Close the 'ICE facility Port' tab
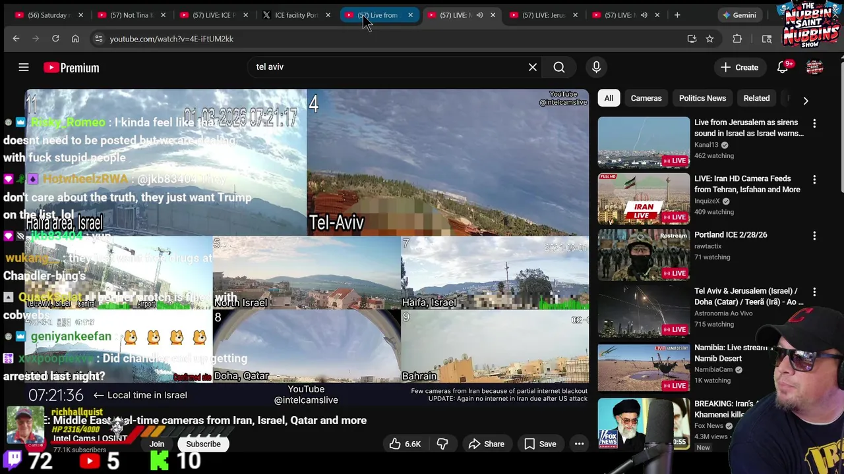844x474 pixels. (328, 14)
